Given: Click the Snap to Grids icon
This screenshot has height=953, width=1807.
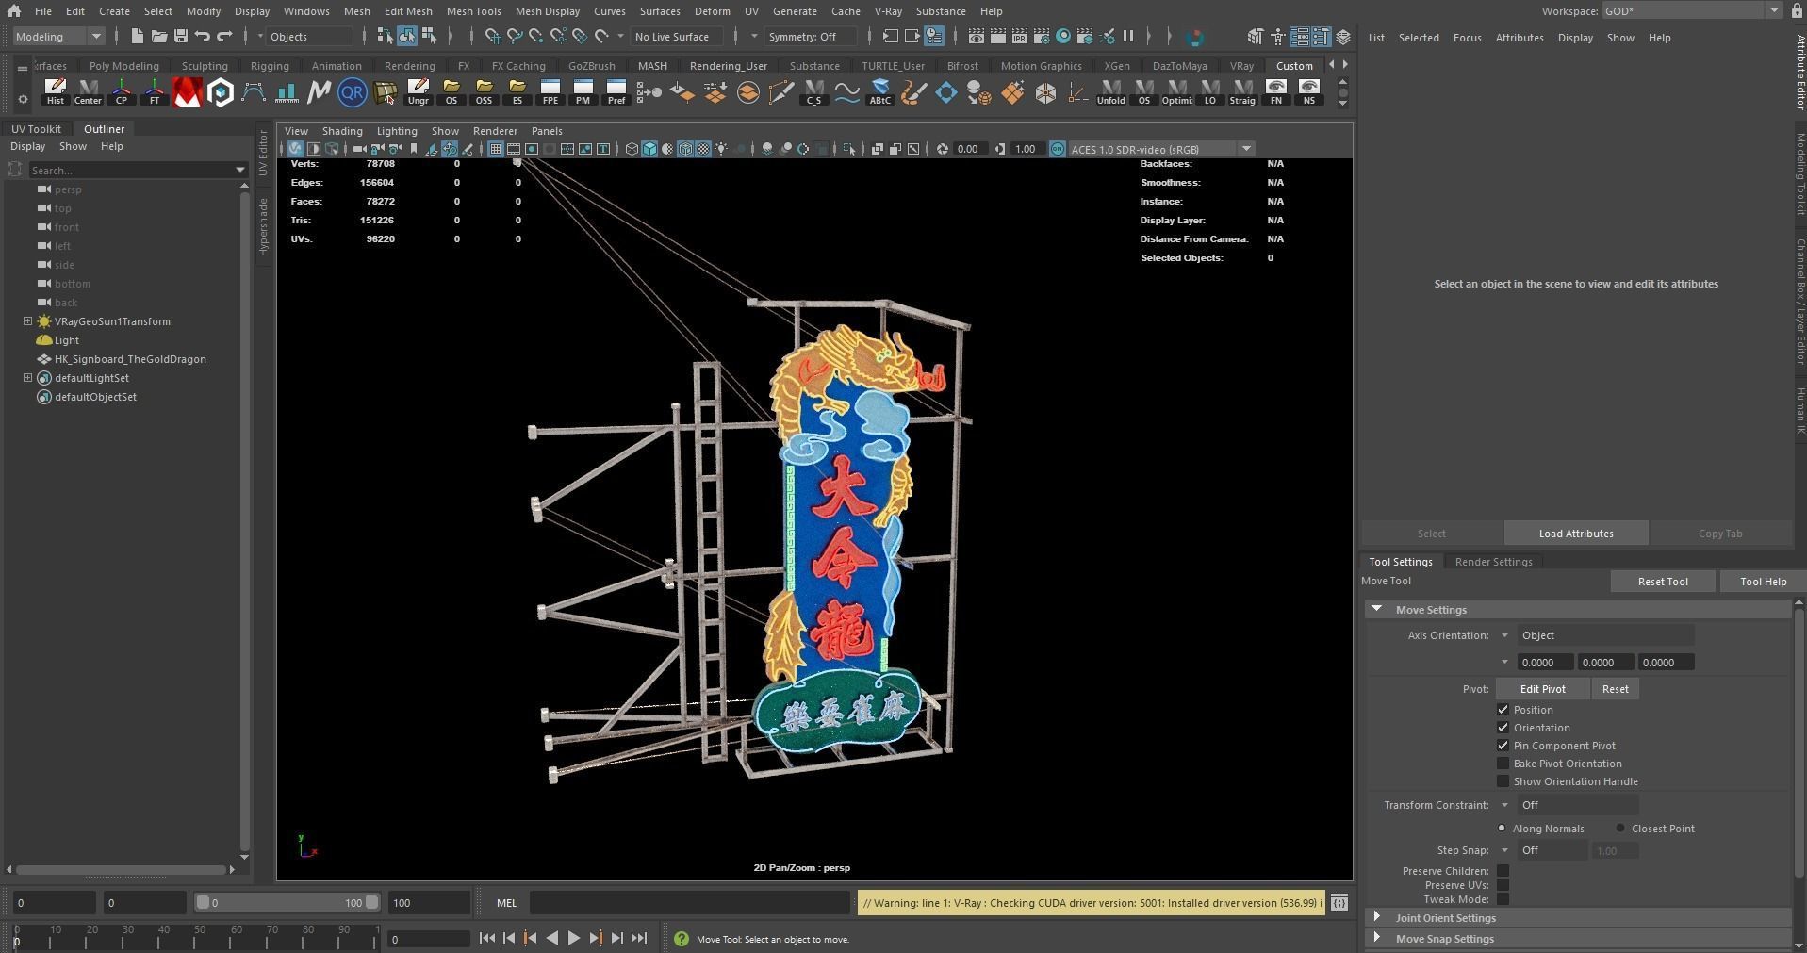Looking at the screenshot, I should 492,37.
